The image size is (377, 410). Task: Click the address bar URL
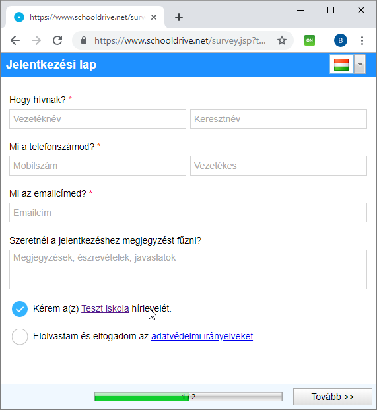click(x=180, y=40)
